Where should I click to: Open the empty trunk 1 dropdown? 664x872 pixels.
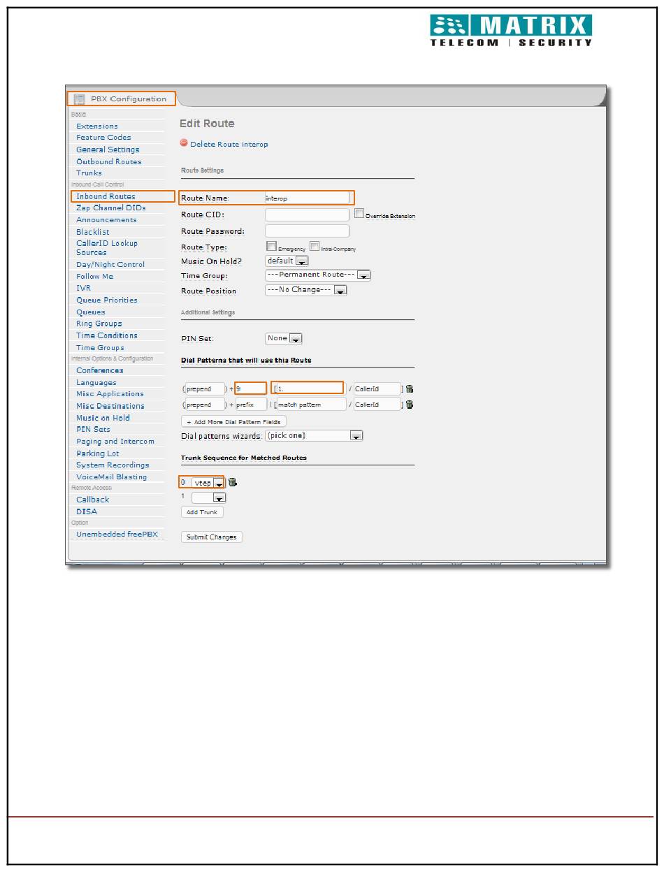click(209, 497)
